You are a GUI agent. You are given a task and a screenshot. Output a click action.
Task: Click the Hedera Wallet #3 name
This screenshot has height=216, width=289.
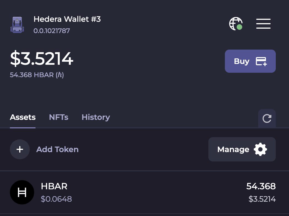coord(67,19)
